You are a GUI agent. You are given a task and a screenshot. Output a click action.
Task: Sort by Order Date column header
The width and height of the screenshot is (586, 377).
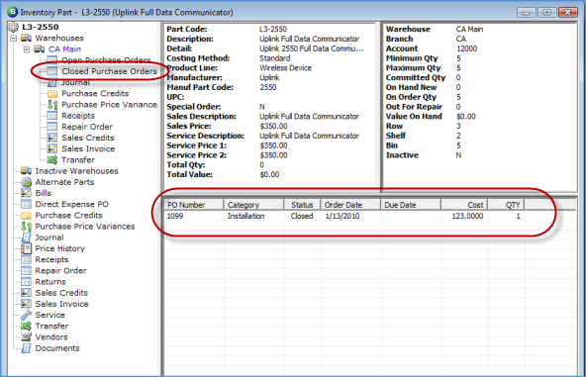pos(350,205)
